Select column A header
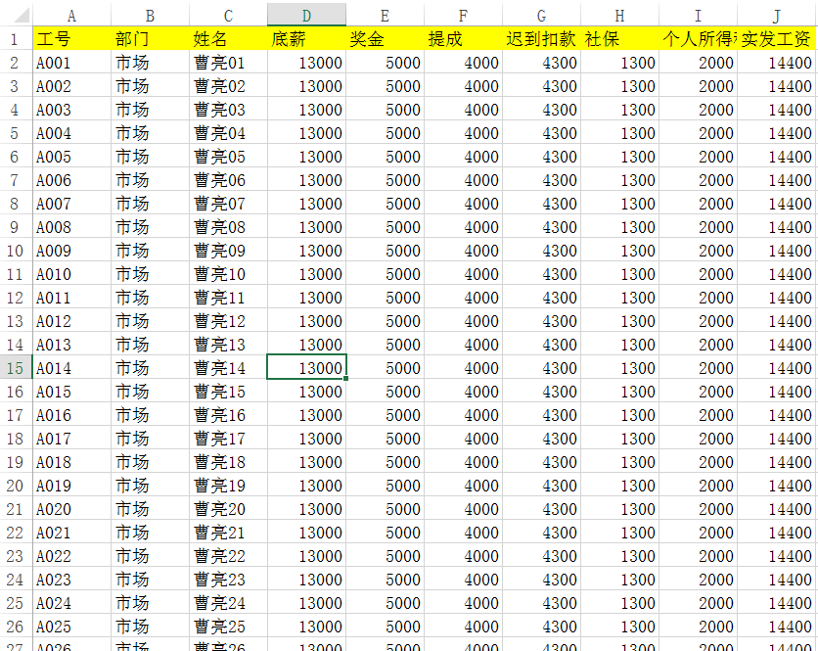 [71, 16]
